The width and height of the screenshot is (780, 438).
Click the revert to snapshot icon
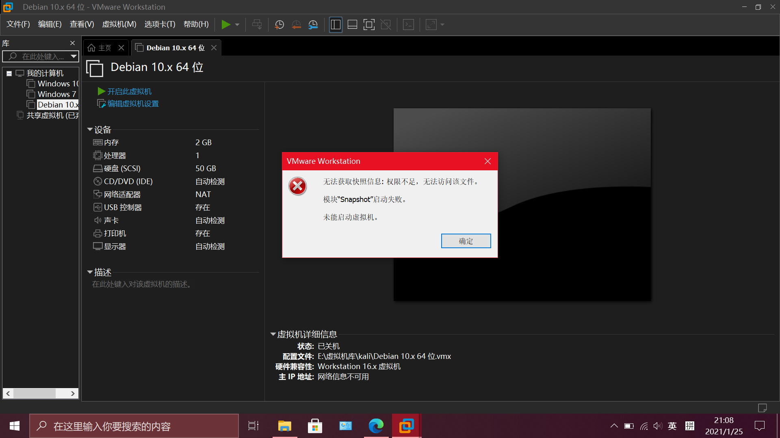pos(297,25)
